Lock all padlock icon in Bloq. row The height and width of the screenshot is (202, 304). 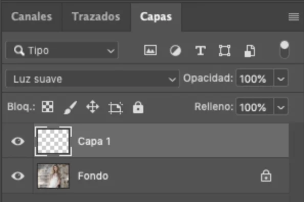pyautogui.click(x=138, y=107)
